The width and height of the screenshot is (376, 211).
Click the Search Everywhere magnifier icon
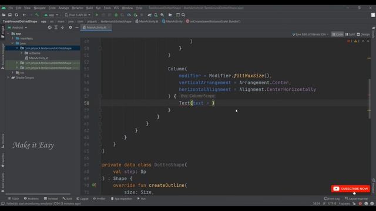point(183,15)
